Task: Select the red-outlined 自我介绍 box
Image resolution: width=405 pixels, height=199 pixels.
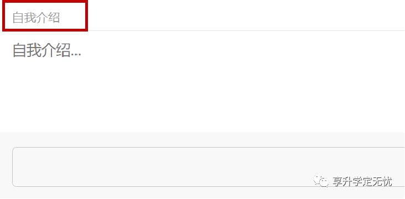Action: click(45, 15)
